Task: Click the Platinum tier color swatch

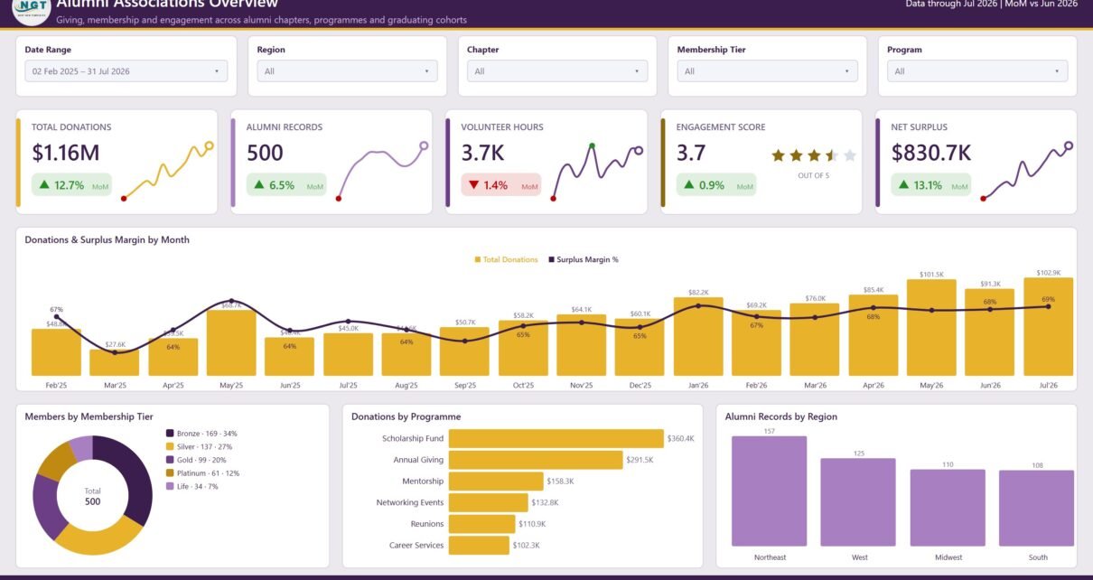Action: [x=170, y=473]
